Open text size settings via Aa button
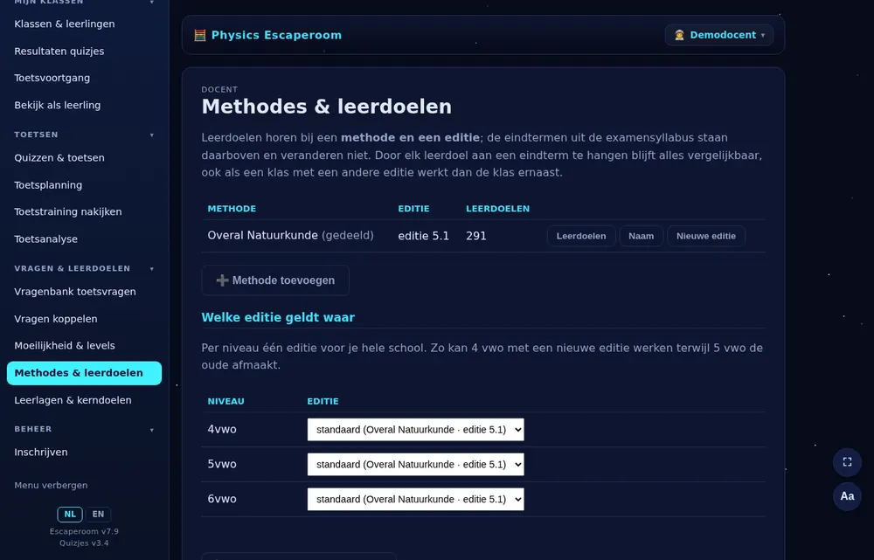Screen dimensions: 874x560 [847, 496]
